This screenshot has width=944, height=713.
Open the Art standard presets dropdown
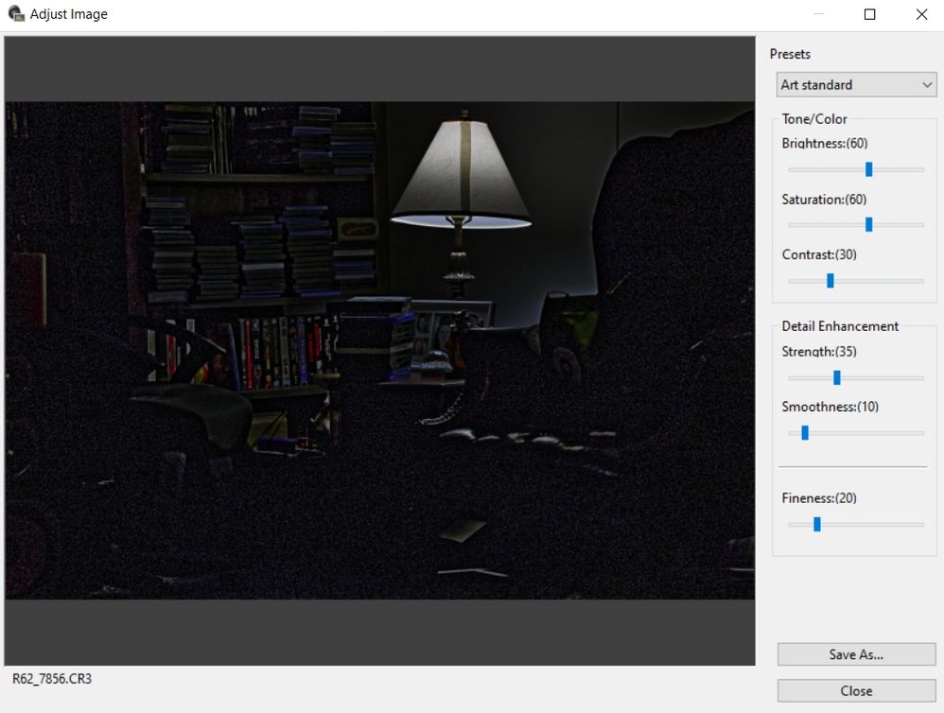point(856,85)
